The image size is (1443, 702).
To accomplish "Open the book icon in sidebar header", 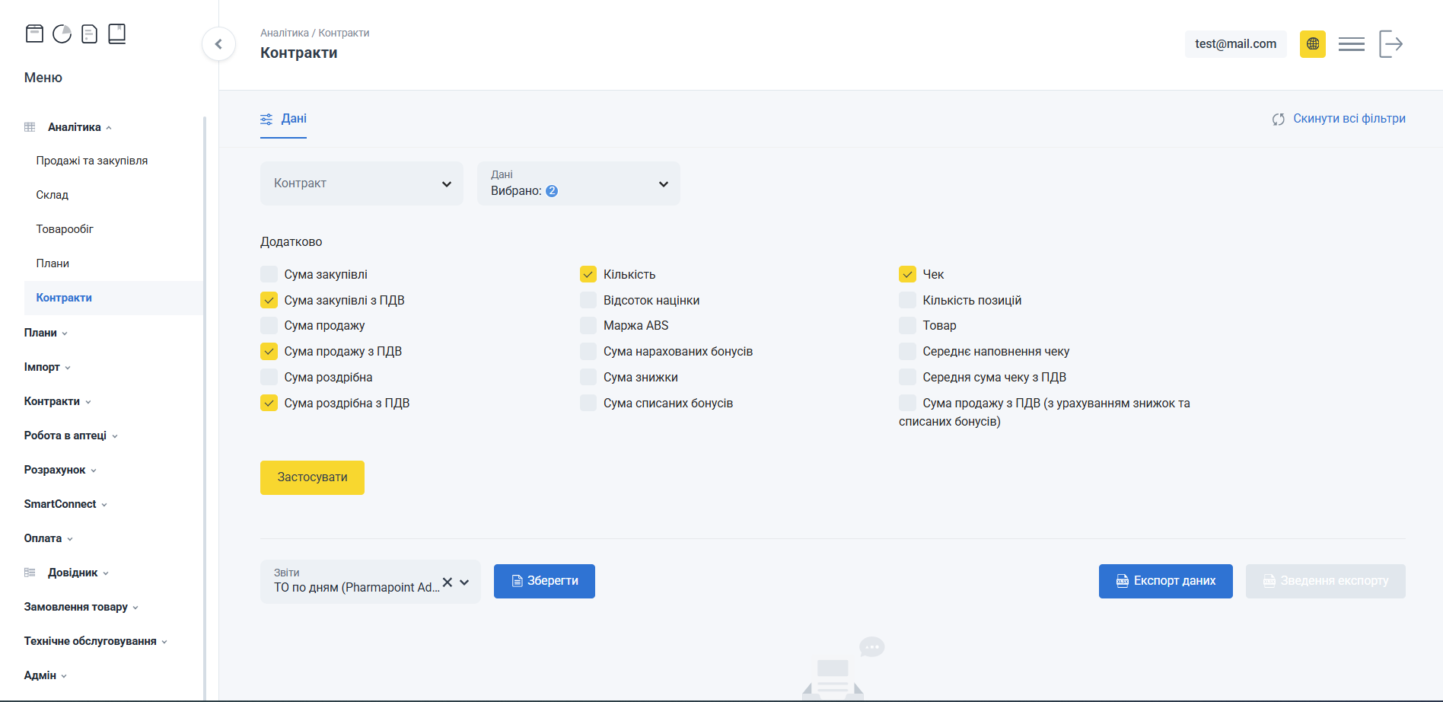I will coord(116,34).
